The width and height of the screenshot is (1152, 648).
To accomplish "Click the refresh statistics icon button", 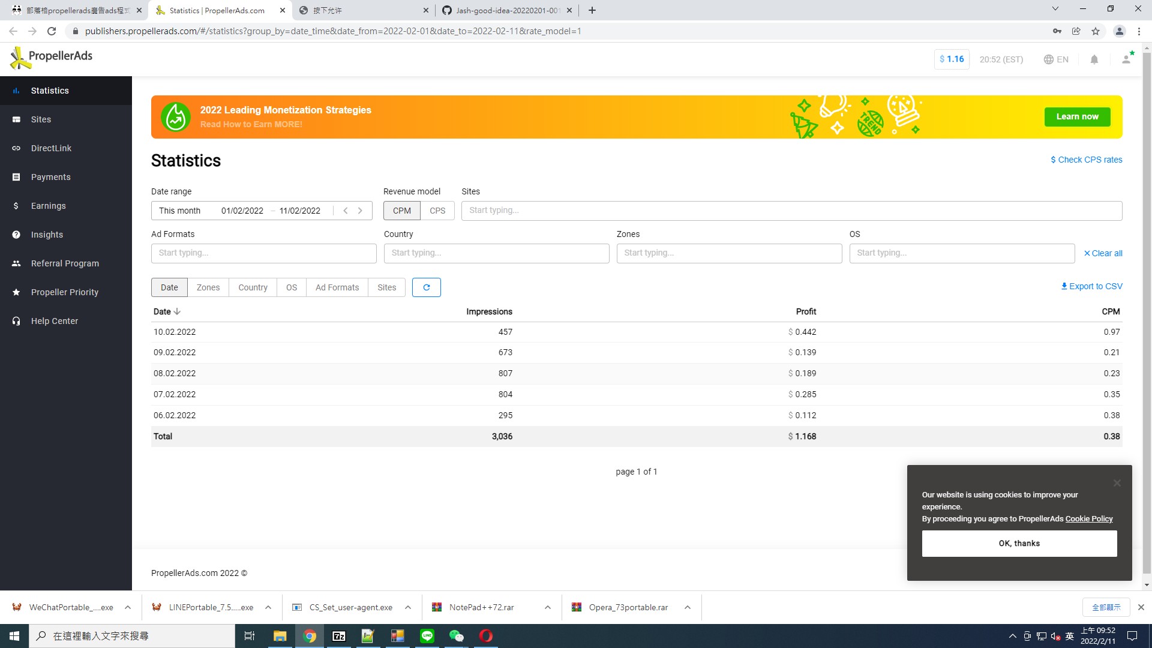I will pyautogui.click(x=427, y=287).
